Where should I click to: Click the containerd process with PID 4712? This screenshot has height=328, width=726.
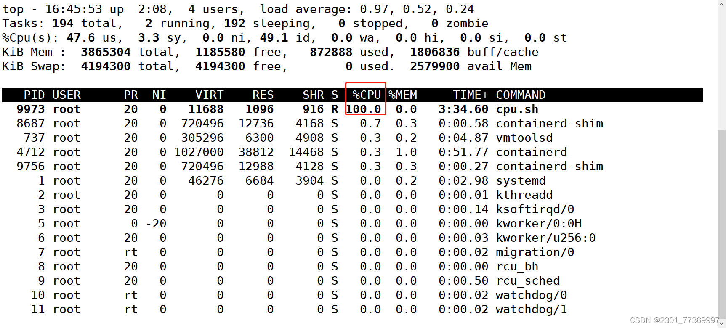[x=531, y=152]
